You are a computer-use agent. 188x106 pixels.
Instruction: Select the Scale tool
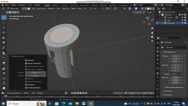point(4,37)
